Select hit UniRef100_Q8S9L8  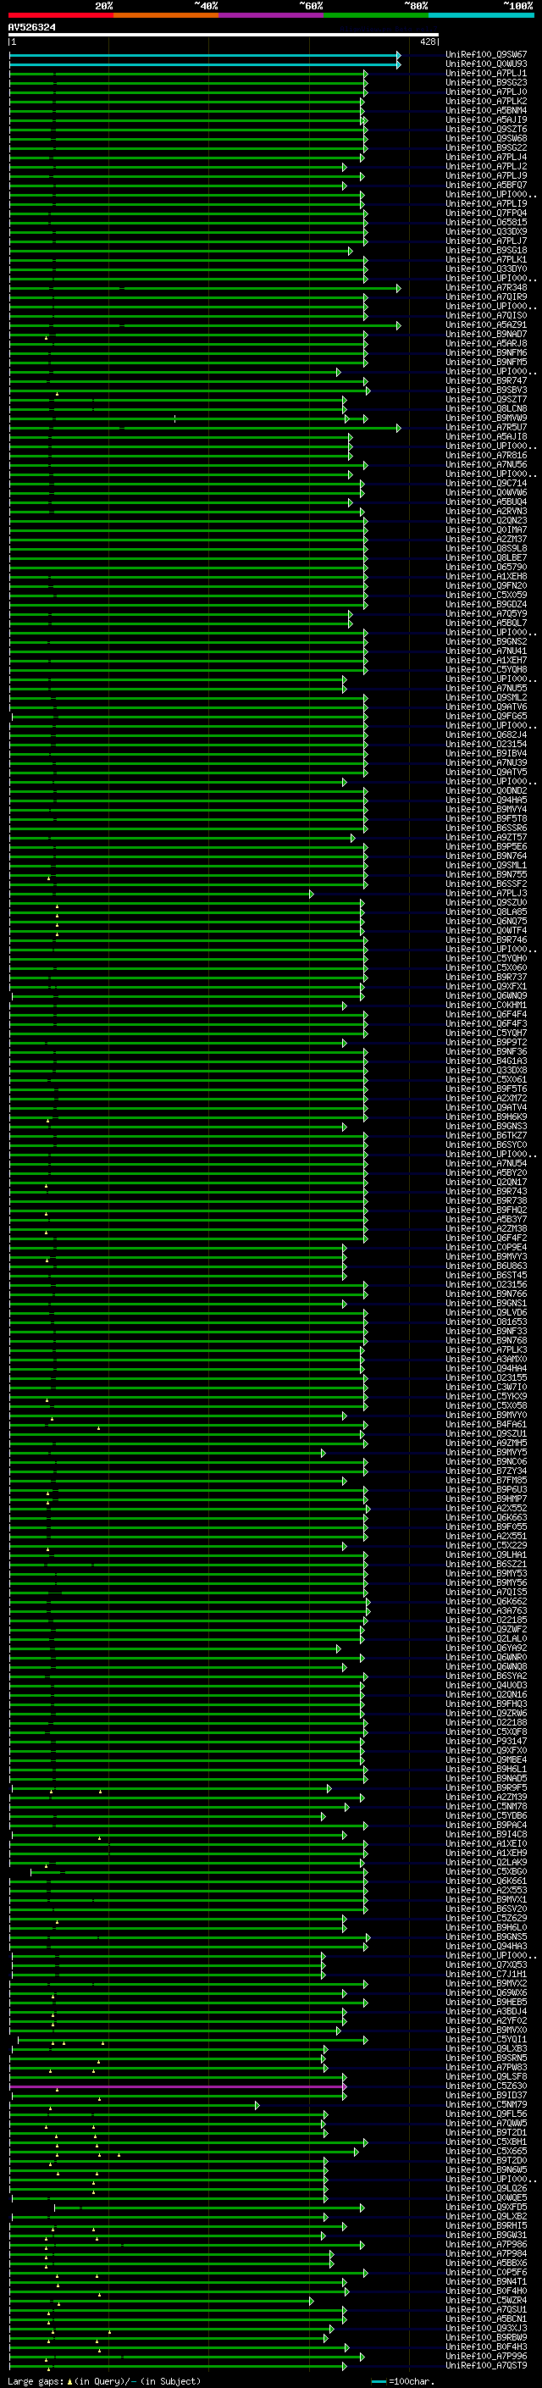[486, 549]
